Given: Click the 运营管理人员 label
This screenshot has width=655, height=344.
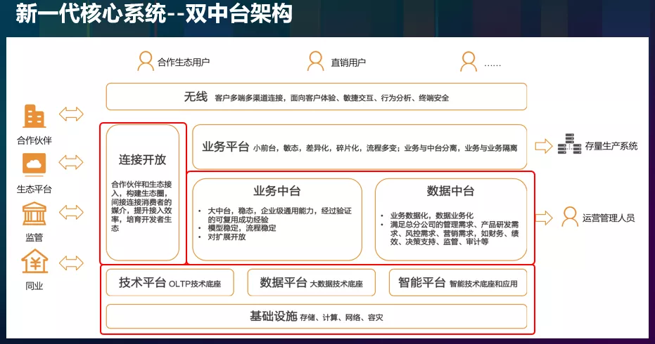Looking at the screenshot, I should (609, 218).
